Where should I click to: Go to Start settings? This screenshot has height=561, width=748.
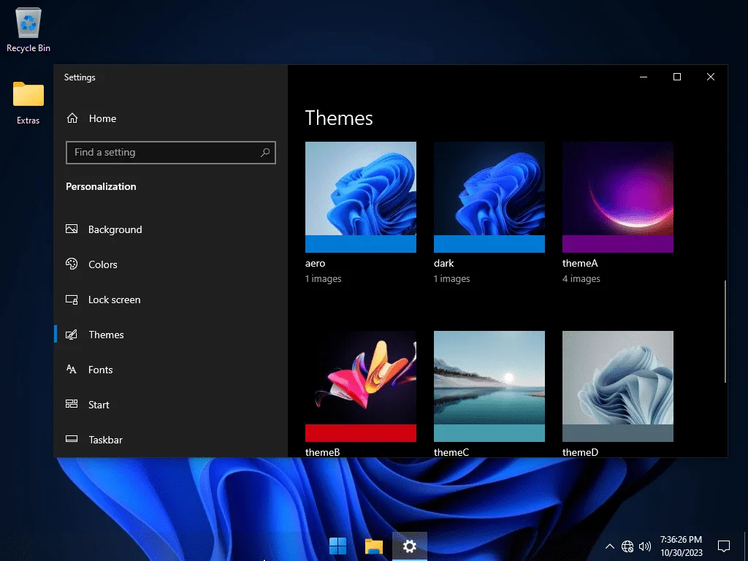coord(171,405)
